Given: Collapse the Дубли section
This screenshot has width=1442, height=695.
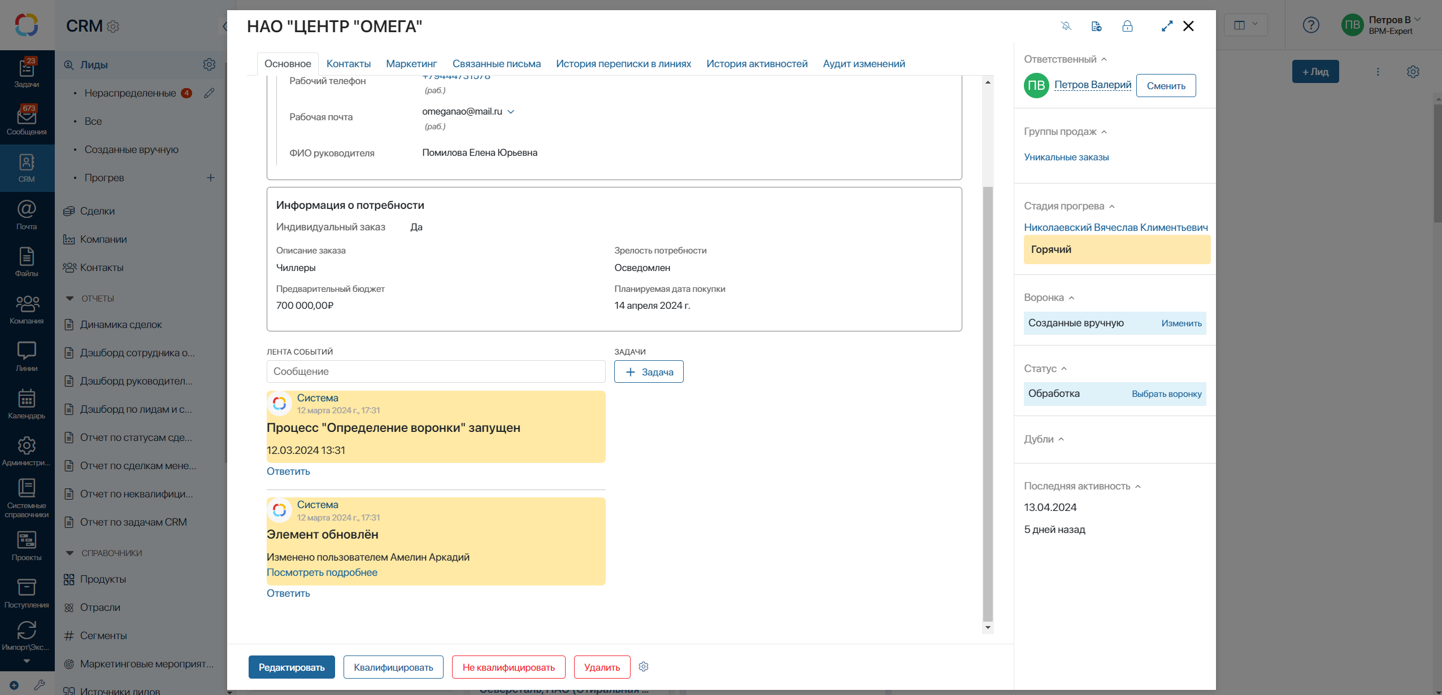Looking at the screenshot, I should 1061,439.
